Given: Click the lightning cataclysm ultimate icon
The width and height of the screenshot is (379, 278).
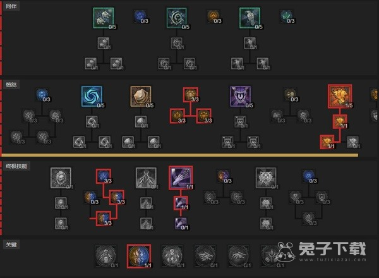Looking at the screenshot, I should coord(146,178).
